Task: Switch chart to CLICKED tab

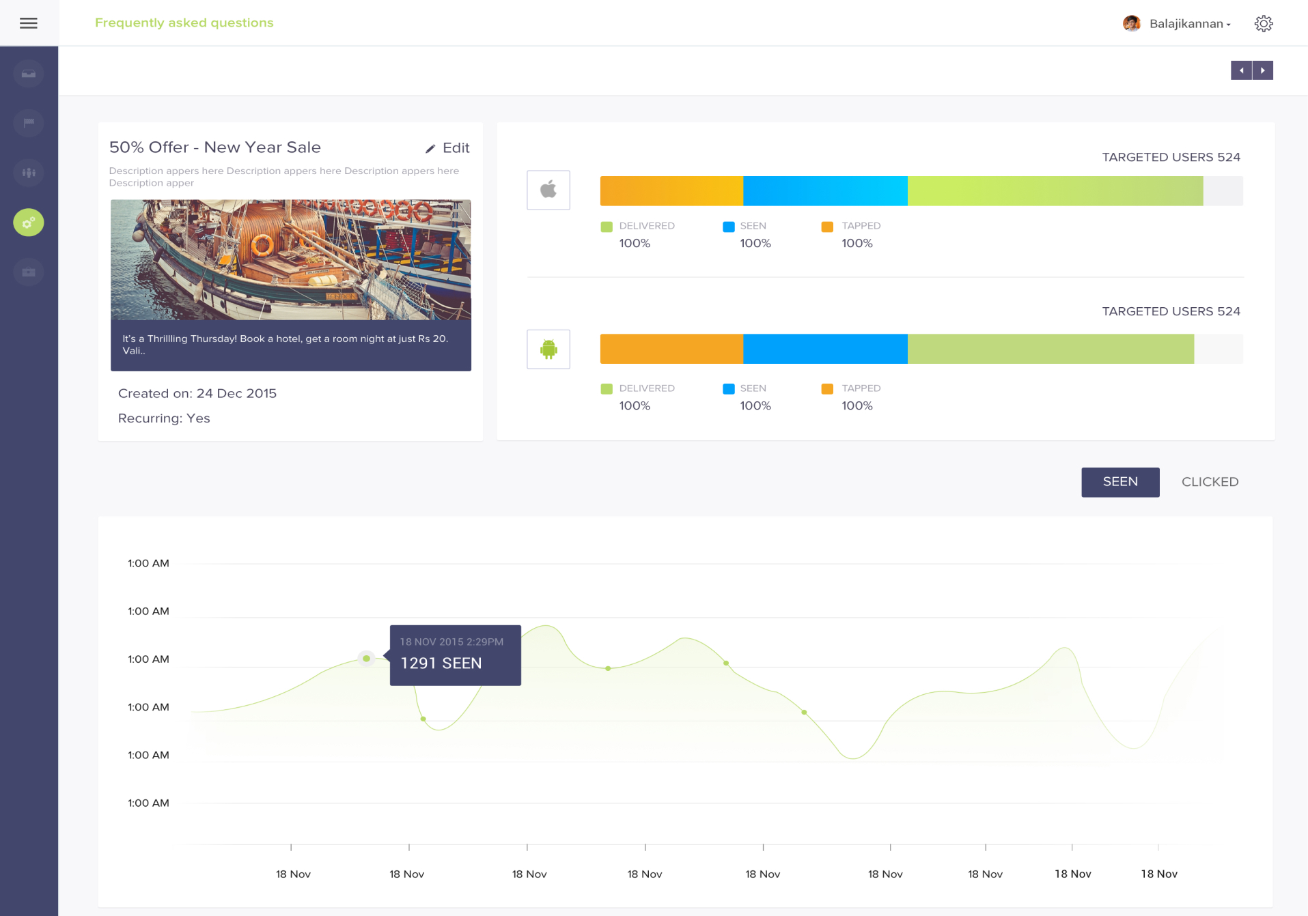Action: coord(1209,482)
